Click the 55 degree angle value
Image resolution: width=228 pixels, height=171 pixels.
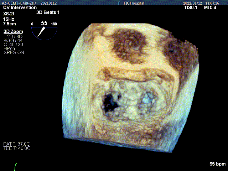click(x=44, y=23)
